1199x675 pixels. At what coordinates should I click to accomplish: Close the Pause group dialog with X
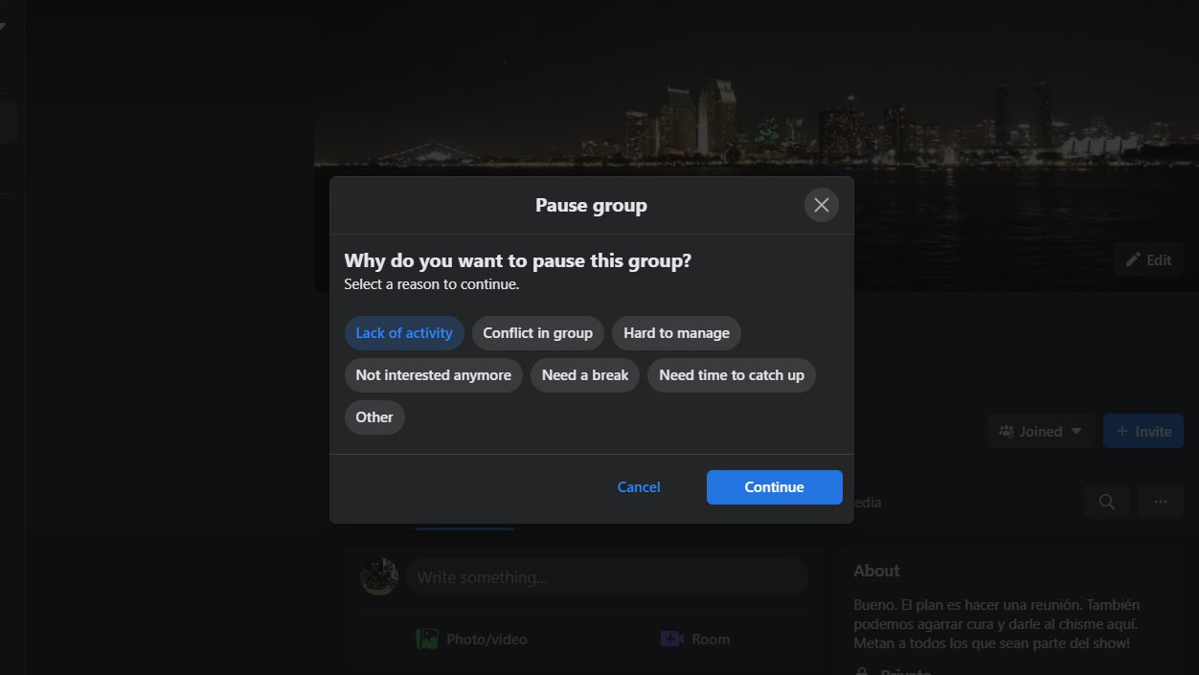(821, 205)
